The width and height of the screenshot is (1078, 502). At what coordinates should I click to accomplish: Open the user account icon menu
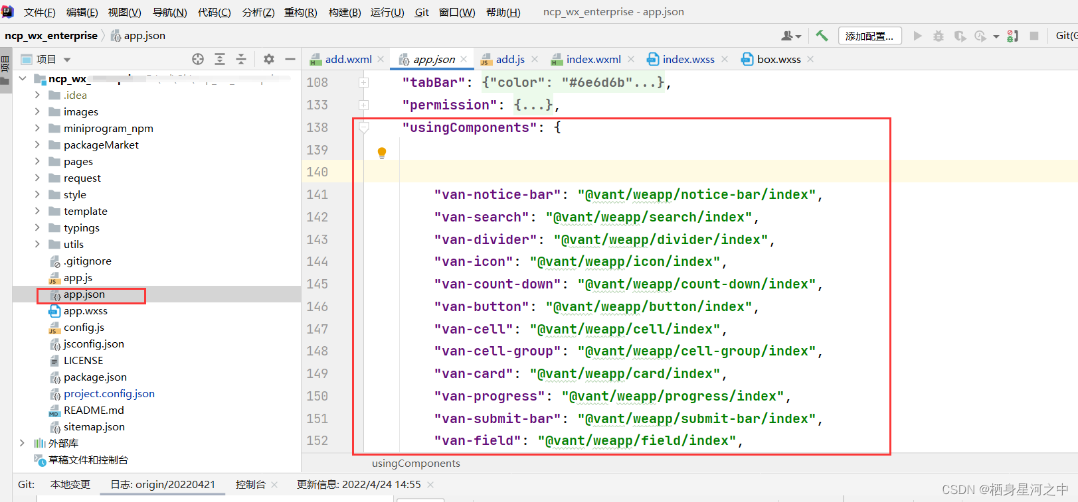click(791, 36)
